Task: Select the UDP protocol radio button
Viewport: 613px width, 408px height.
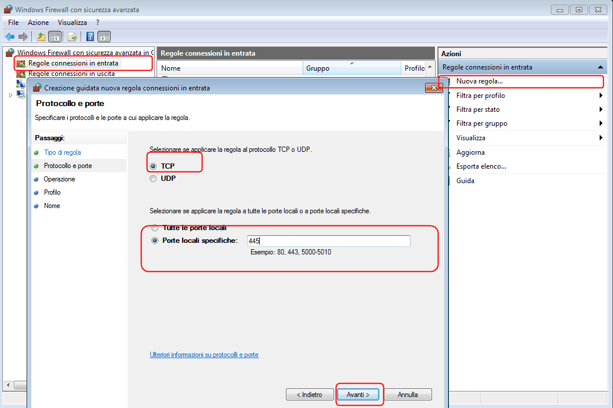Action: 153,178
